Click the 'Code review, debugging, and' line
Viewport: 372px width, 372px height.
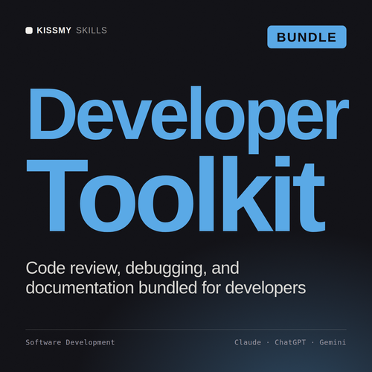(x=132, y=268)
